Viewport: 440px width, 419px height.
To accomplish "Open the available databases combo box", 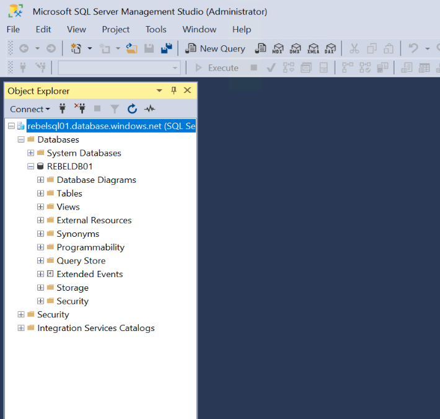I will click(119, 68).
